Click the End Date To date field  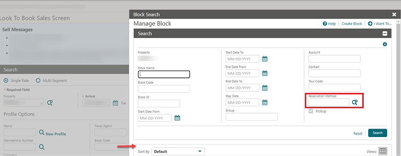point(242,88)
